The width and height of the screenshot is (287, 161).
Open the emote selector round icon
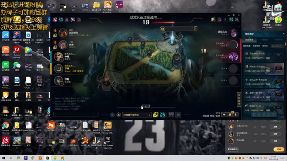click(178, 115)
